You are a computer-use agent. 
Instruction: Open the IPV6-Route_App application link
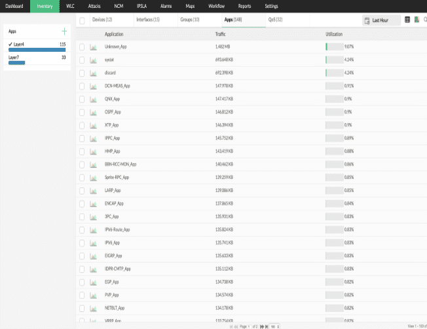pos(117,229)
